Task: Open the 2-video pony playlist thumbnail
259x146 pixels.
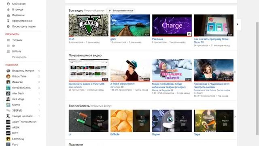Action: click(x=172, y=121)
